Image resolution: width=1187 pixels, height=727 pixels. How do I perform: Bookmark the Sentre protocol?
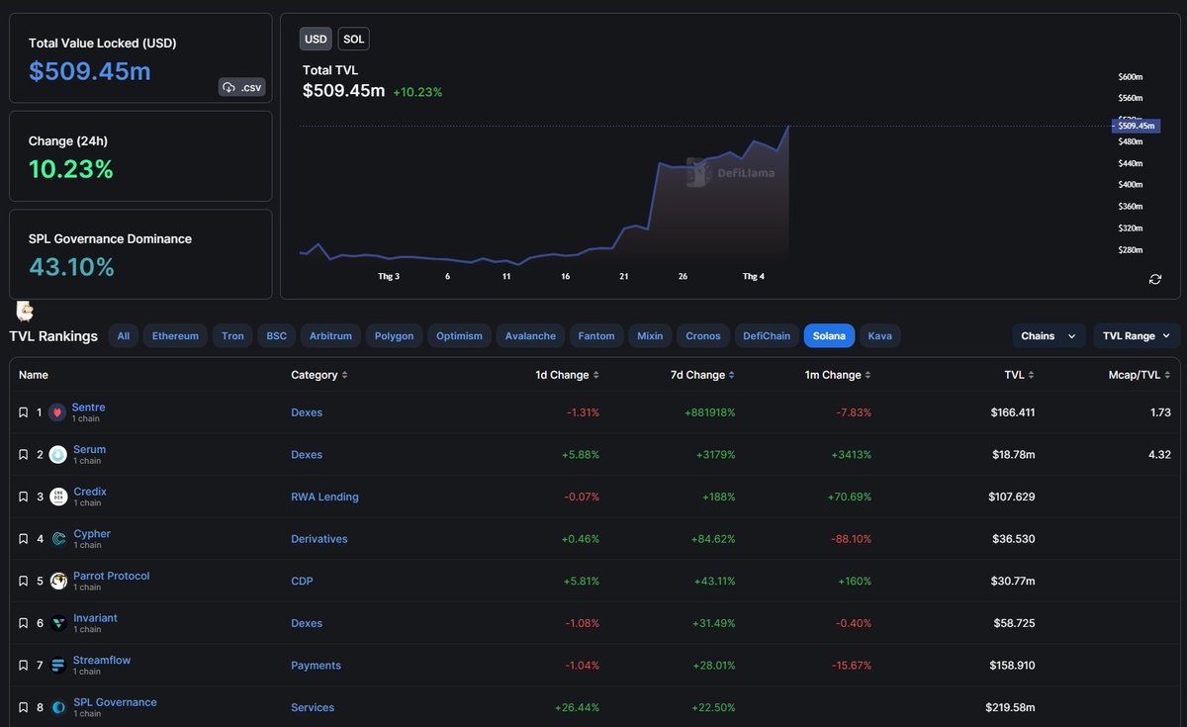(24, 412)
